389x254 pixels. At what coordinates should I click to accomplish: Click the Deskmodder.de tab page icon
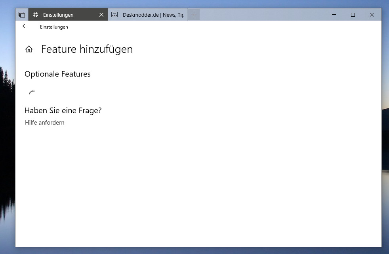114,15
